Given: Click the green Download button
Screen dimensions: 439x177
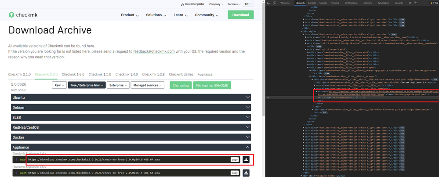Looking at the screenshot, I should (x=240, y=15).
